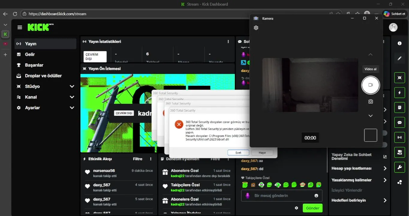This screenshot has width=409, height=216.
Task: Expand the Kanal menu section
Action: (72, 97)
